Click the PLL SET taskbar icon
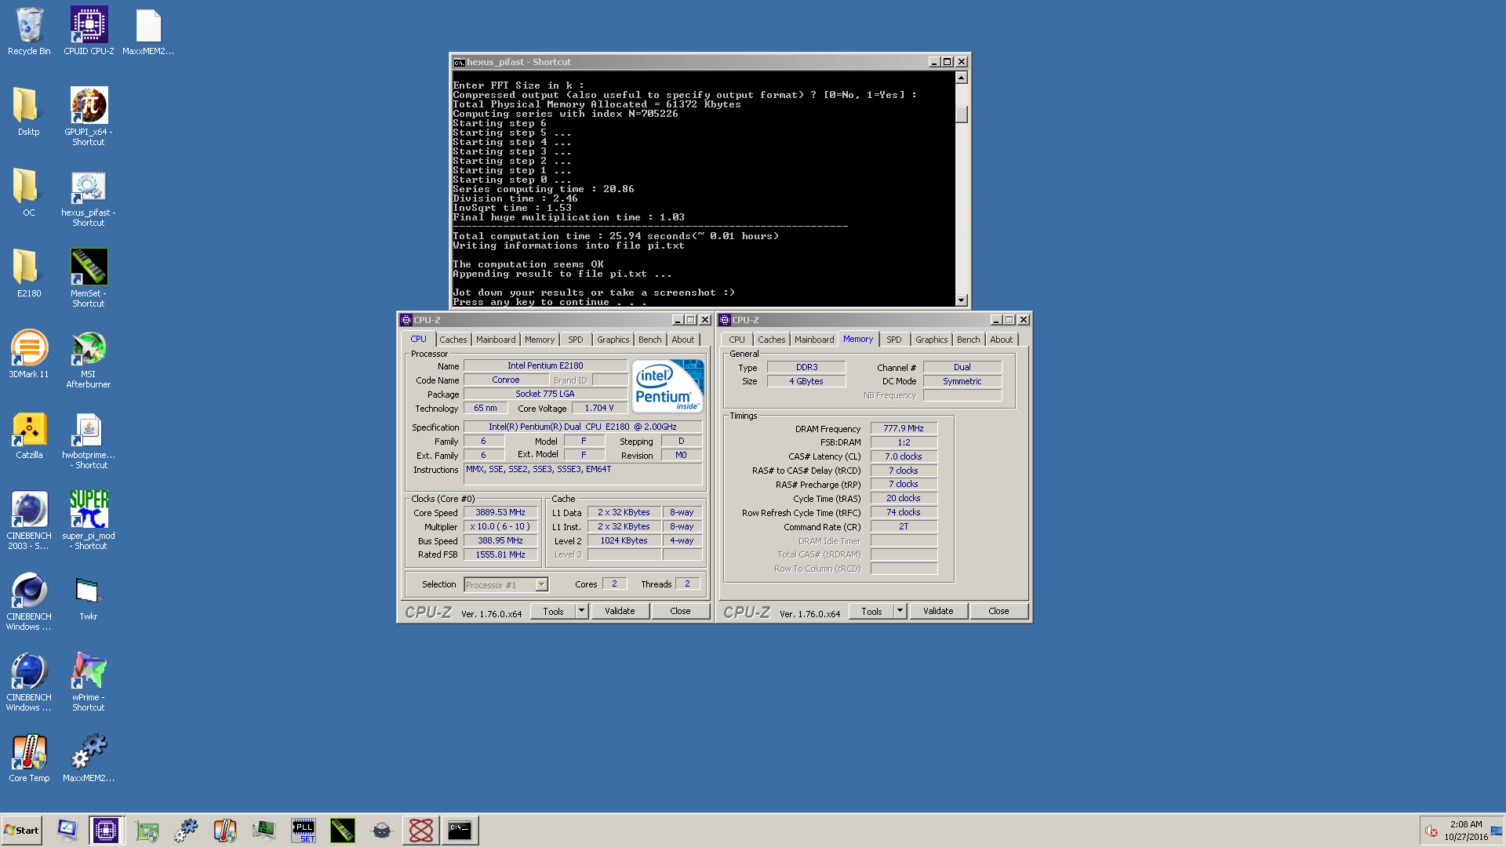 pyautogui.click(x=304, y=830)
